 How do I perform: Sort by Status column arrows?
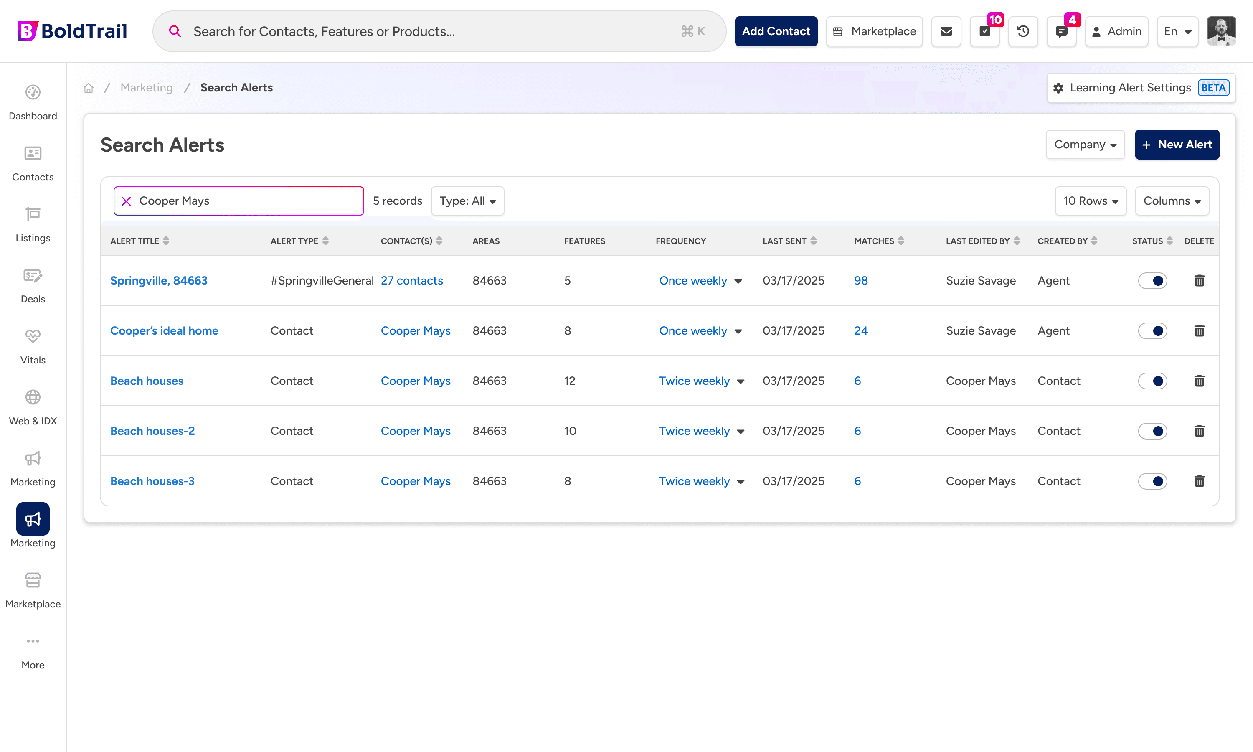[x=1169, y=241]
